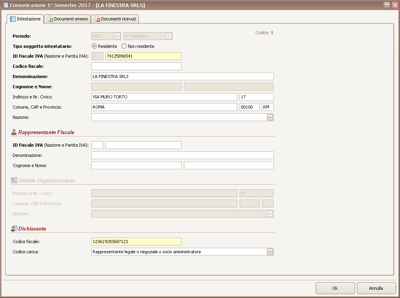The image size is (400, 298).
Task: Click the Intestazione tab icon
Action: coord(13,19)
